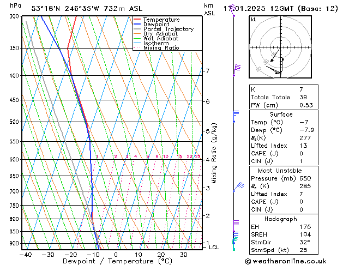The image size is (343, 265).
Task: Click the green Mixing Ratio legend color
Action: coord(137,48)
